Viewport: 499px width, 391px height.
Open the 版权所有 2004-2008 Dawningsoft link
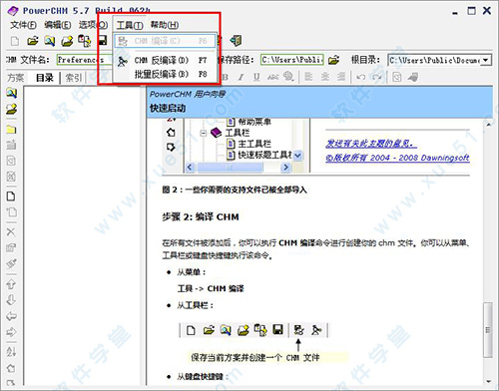pyautogui.click(x=397, y=158)
